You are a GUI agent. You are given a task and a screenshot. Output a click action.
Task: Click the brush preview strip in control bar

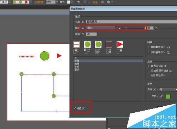[x=21, y=2]
